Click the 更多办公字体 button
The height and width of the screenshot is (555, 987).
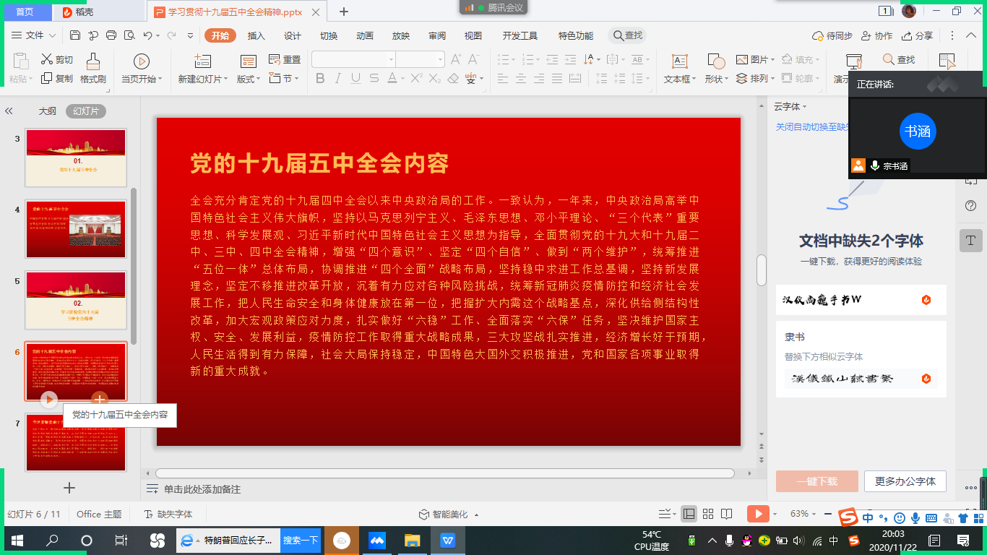[905, 481]
